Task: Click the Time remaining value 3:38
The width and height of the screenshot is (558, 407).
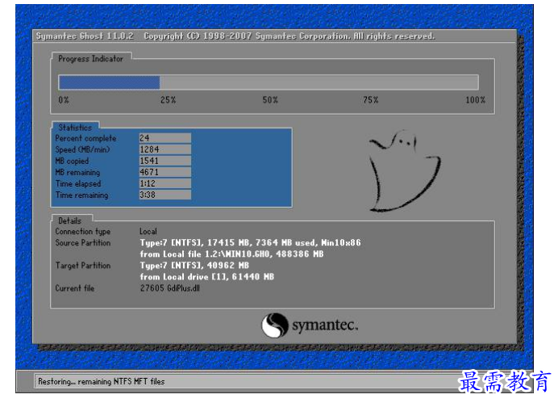Action: 165,195
